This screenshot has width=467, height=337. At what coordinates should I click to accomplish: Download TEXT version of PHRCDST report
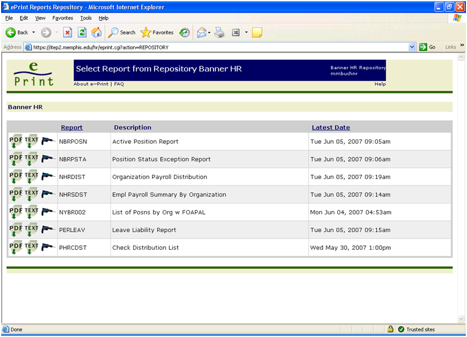coord(32,248)
